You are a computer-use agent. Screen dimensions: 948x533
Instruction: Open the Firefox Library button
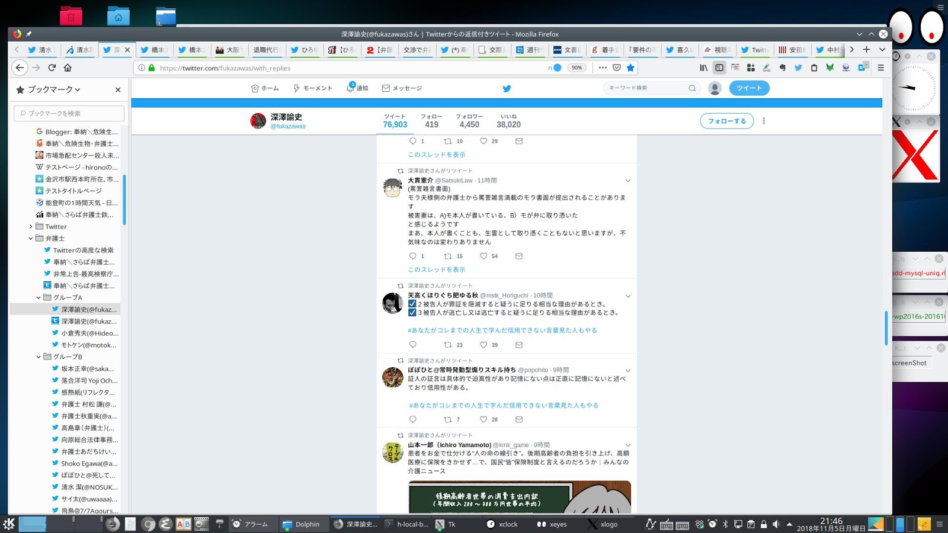(703, 68)
